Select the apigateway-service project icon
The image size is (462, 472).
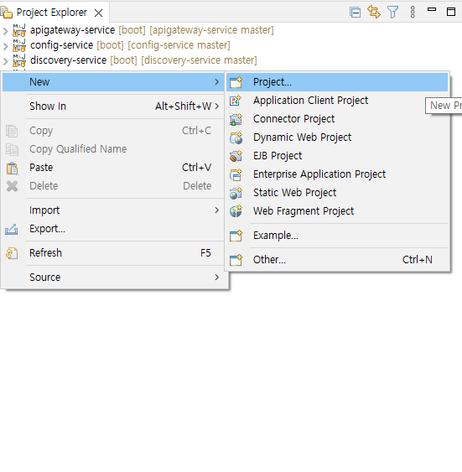19,30
